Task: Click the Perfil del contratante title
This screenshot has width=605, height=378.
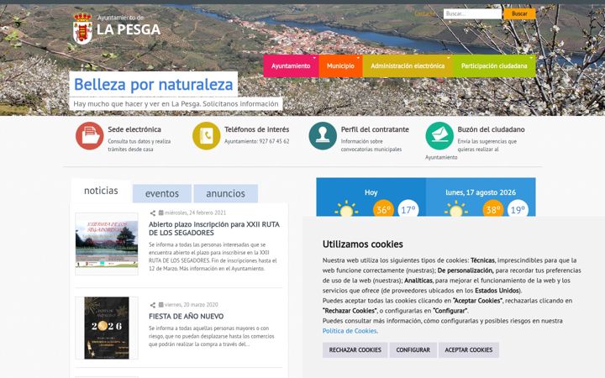Action: click(375, 129)
